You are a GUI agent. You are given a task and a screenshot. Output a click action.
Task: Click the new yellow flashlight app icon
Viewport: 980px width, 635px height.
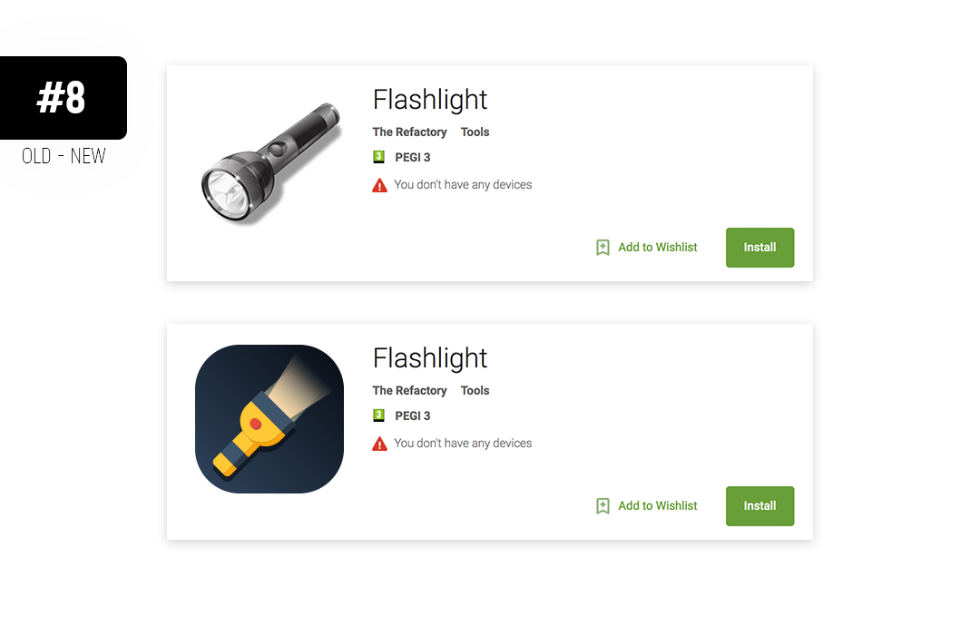(x=269, y=419)
